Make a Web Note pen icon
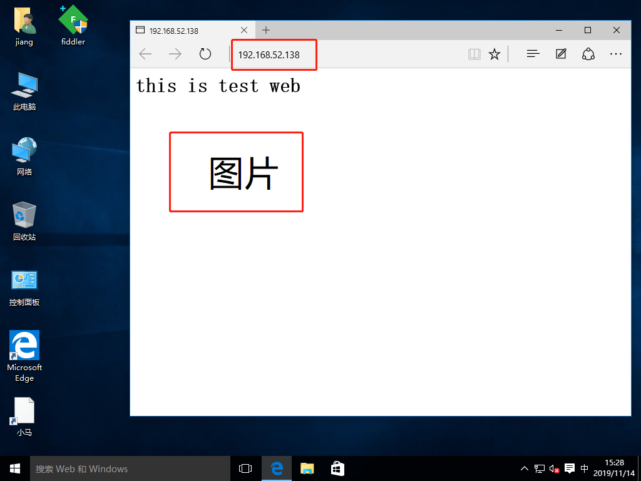The height and width of the screenshot is (481, 641). 561,54
